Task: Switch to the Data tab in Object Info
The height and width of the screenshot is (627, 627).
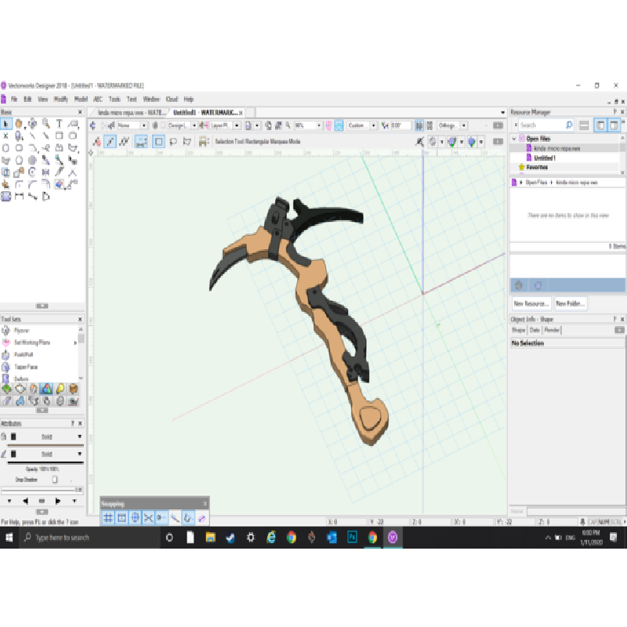Action: point(535,330)
